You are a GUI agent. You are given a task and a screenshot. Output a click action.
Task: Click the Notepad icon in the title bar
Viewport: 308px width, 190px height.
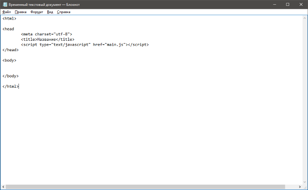(x=5, y=5)
